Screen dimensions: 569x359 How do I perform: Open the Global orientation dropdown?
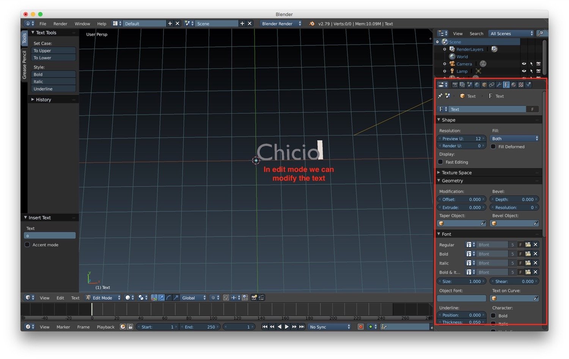193,298
